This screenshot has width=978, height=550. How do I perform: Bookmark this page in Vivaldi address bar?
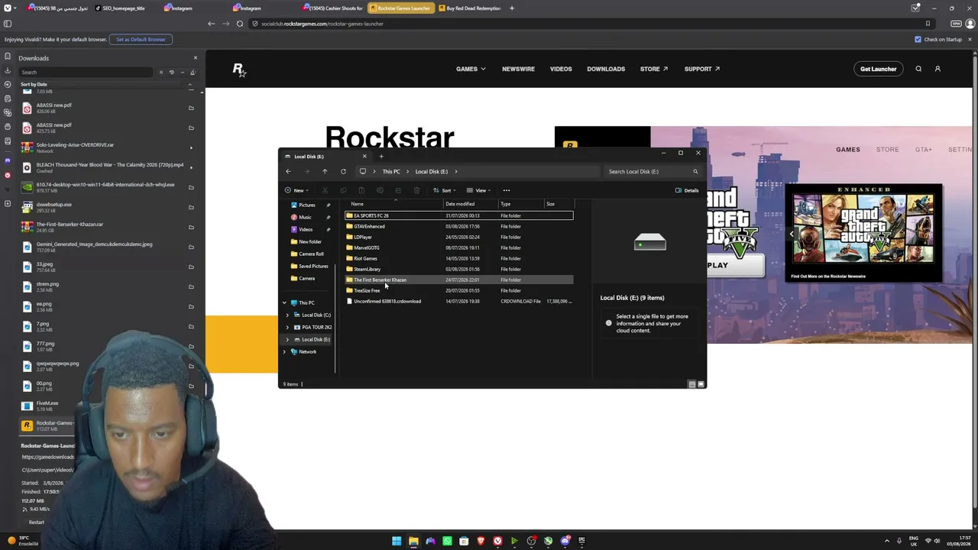pos(928,24)
